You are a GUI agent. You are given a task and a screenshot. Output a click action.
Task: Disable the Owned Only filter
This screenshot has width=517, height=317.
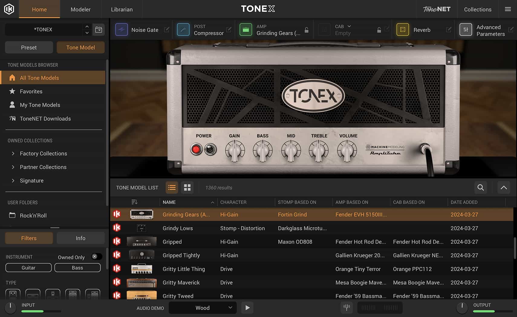pyautogui.click(x=96, y=256)
